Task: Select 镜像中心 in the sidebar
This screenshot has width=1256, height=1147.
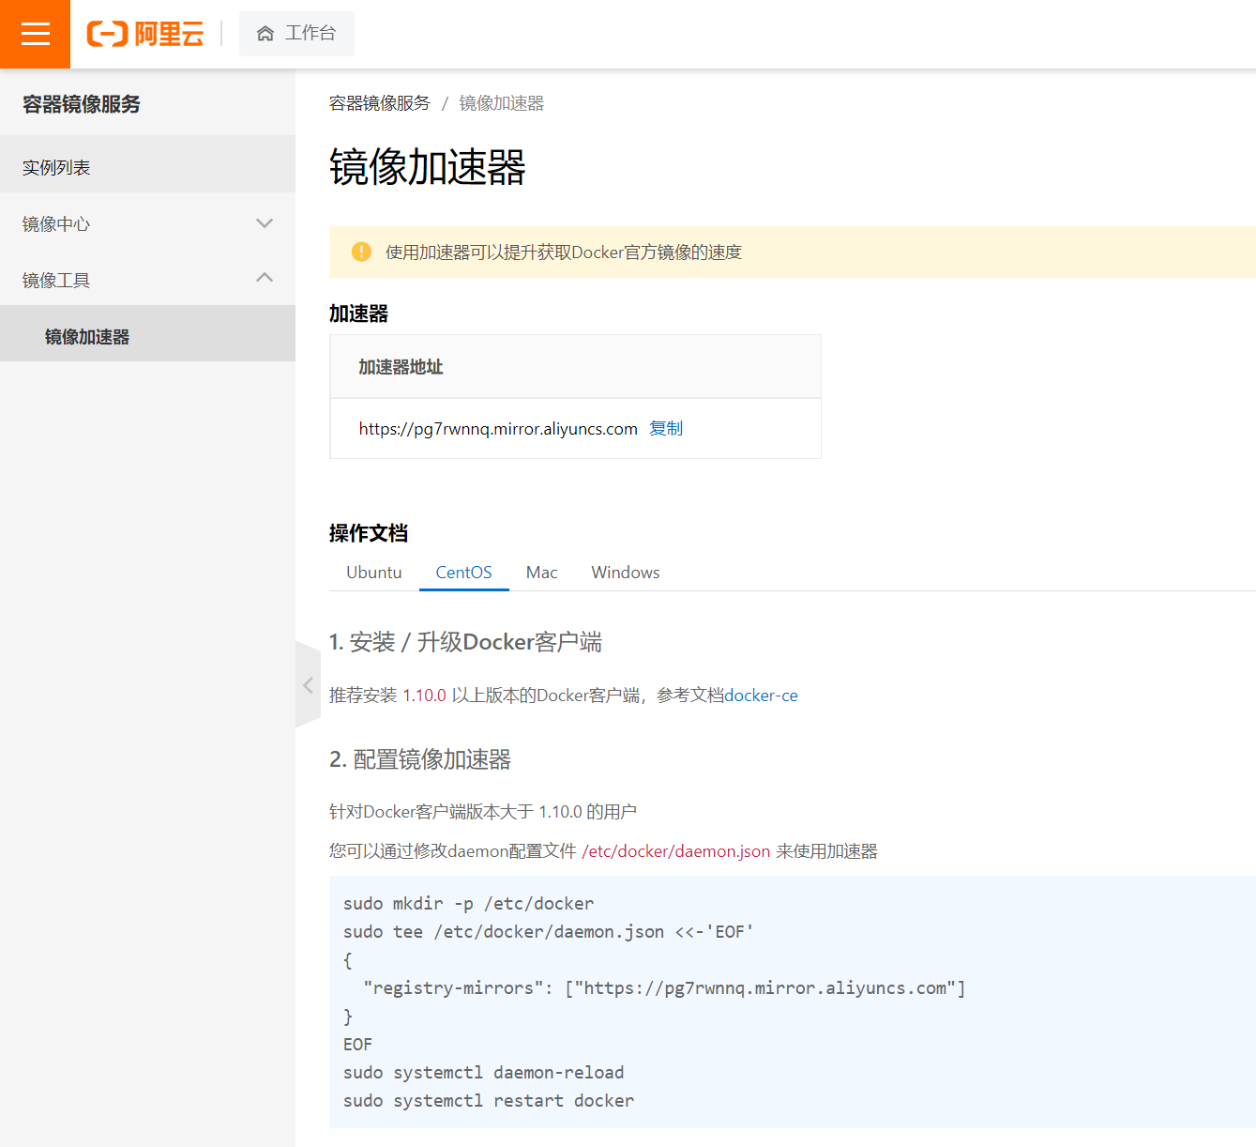Action: point(147,223)
